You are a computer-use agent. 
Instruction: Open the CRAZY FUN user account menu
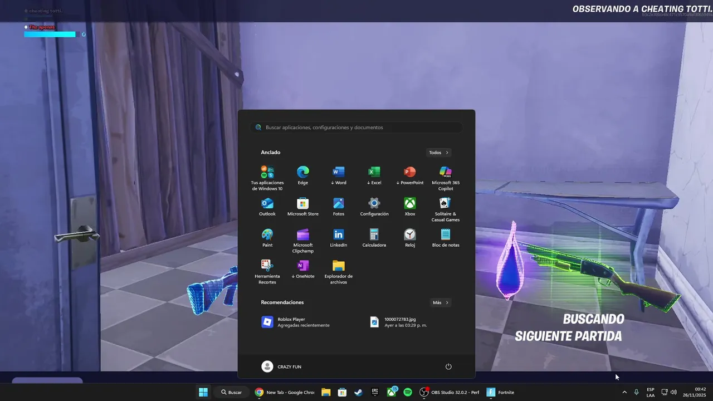[282, 366]
